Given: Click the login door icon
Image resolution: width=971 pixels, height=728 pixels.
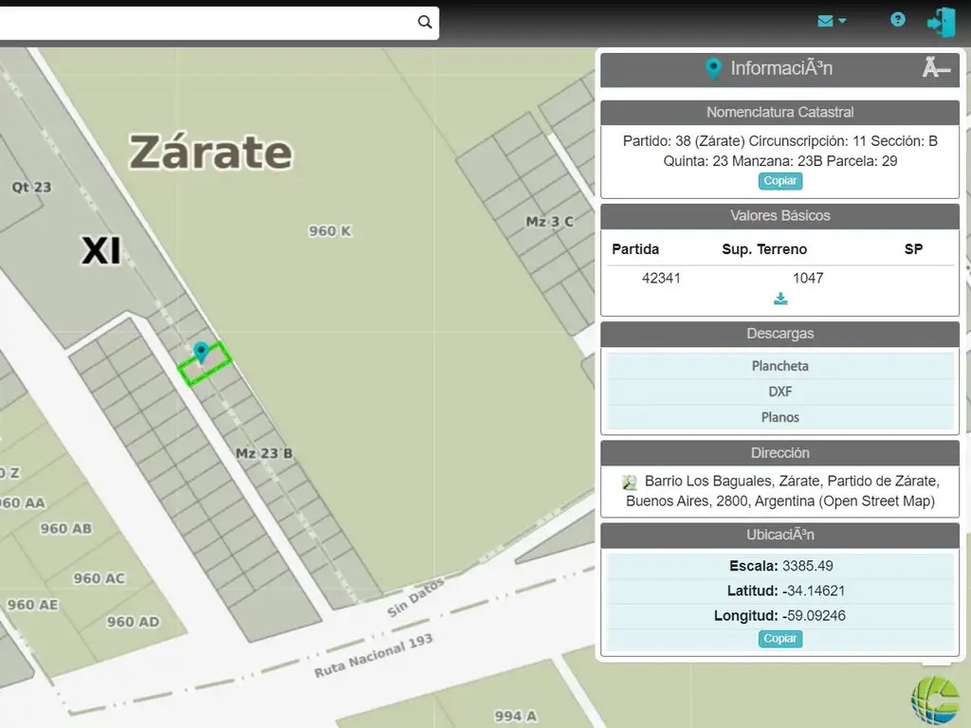Looking at the screenshot, I should pos(941,22).
